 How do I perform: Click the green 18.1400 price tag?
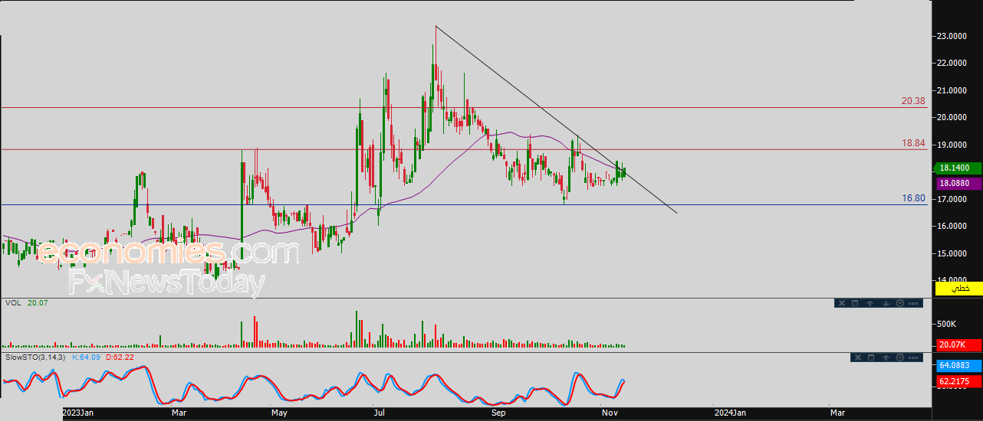click(x=958, y=168)
